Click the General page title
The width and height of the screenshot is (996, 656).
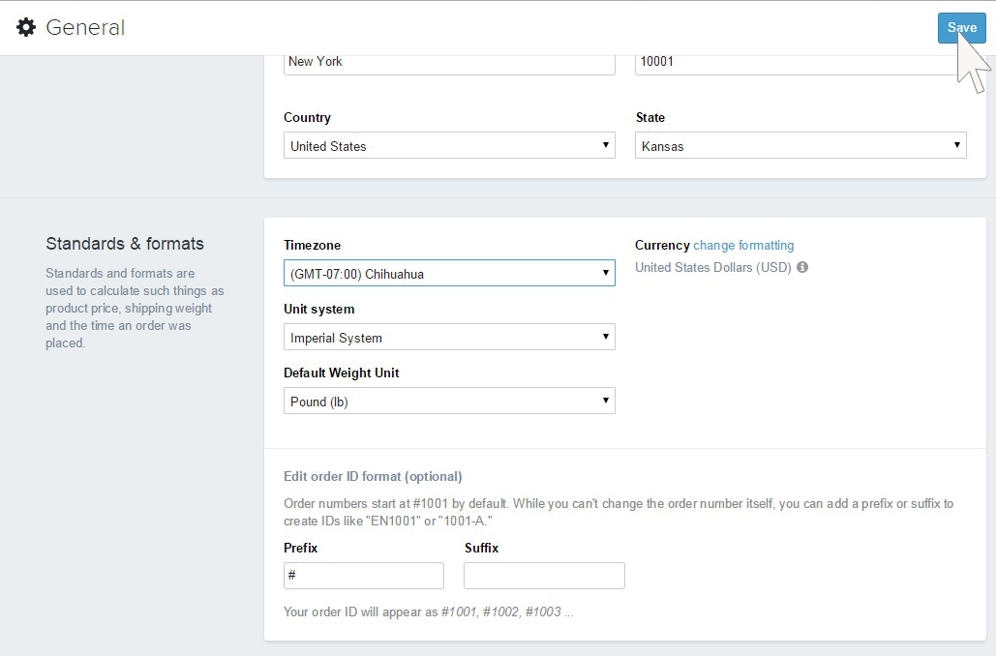(85, 27)
